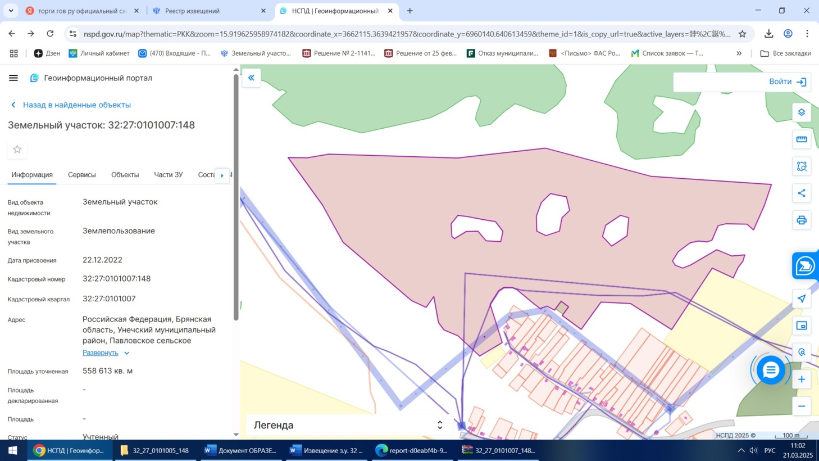Image resolution: width=819 pixels, height=461 pixels.
Task: Select the ruler measurement tool
Action: [801, 139]
